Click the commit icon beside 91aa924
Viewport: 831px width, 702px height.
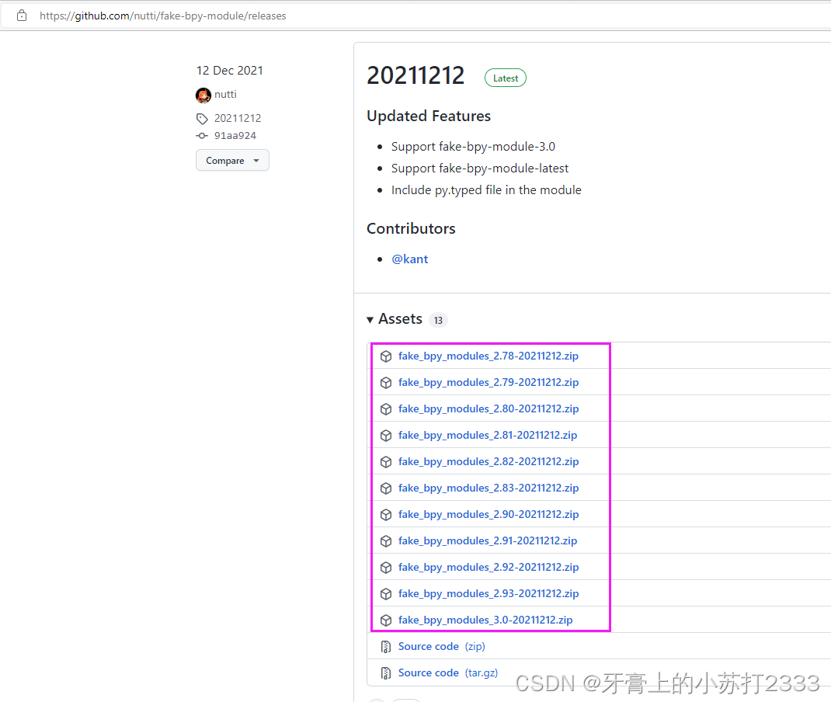point(202,136)
